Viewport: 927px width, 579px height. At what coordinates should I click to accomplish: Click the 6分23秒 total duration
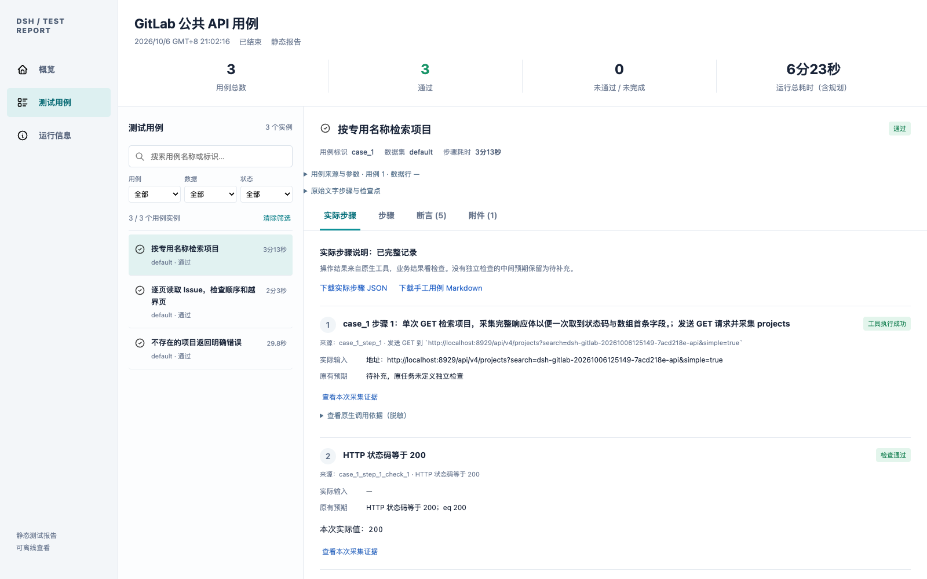813,69
